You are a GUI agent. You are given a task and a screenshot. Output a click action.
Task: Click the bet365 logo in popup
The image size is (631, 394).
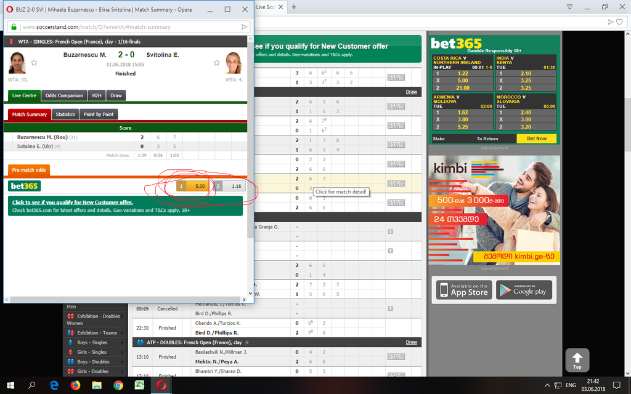25,186
